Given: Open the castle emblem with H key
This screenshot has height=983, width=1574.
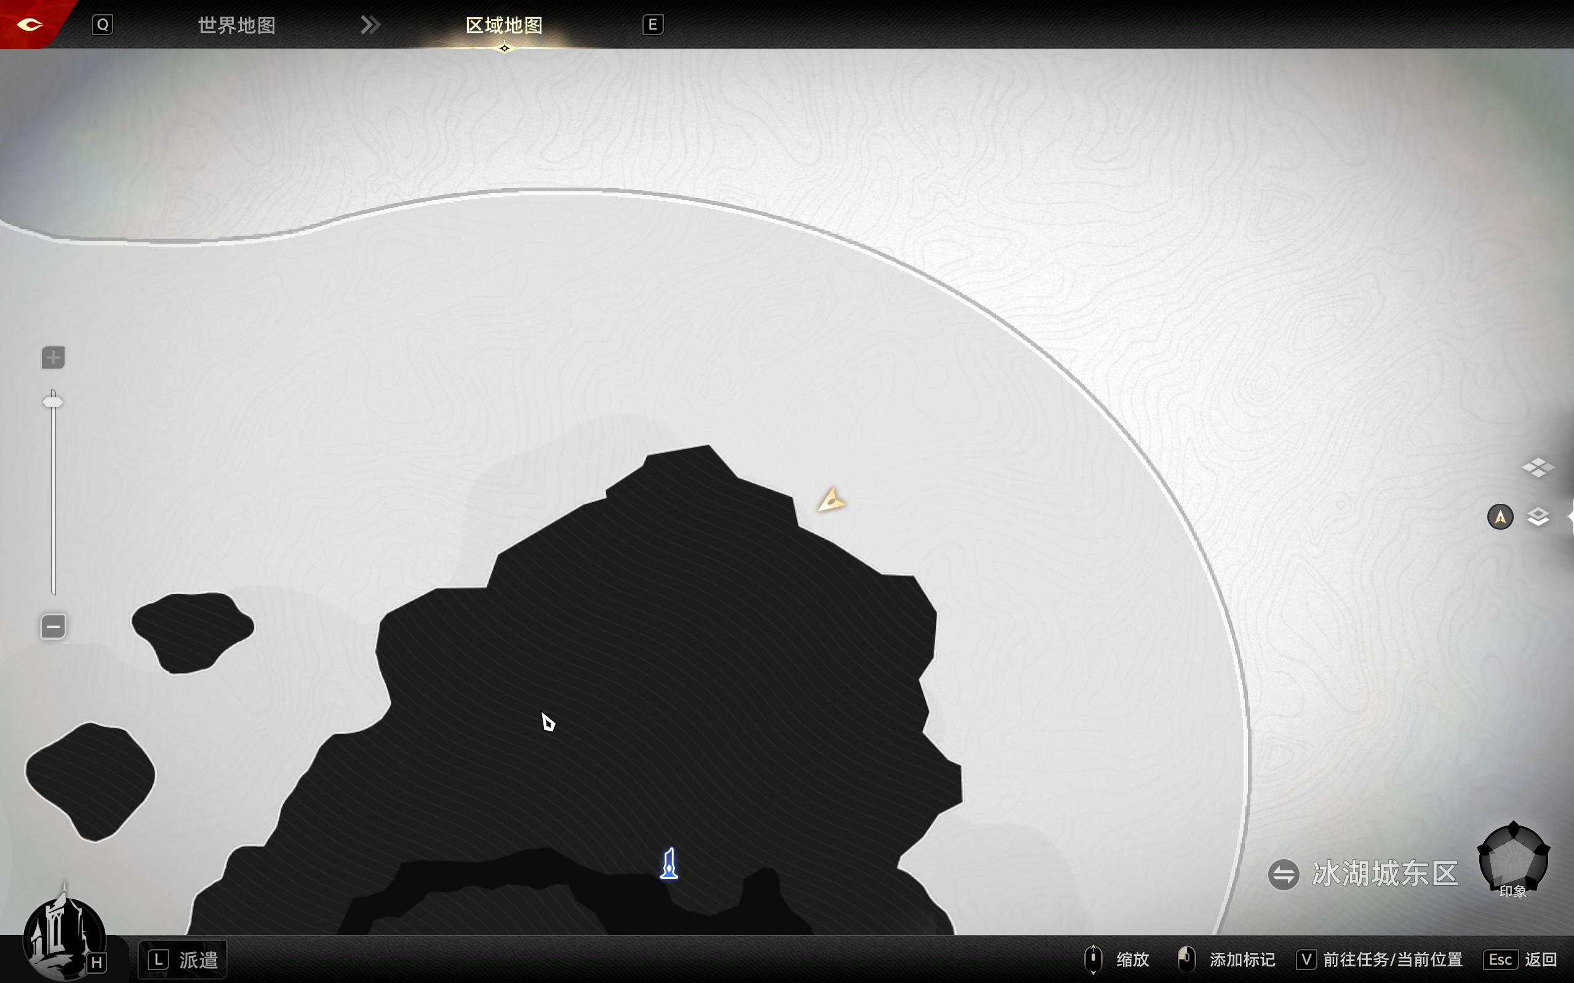Looking at the screenshot, I should click(x=64, y=936).
